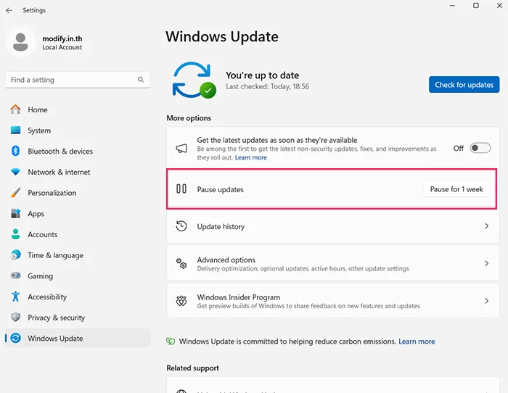Open Bluetooth & devices settings
The image size is (508, 393).
[78, 151]
